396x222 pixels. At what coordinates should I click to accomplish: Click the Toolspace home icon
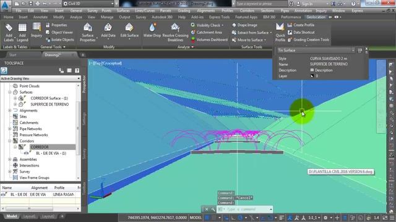point(4,70)
